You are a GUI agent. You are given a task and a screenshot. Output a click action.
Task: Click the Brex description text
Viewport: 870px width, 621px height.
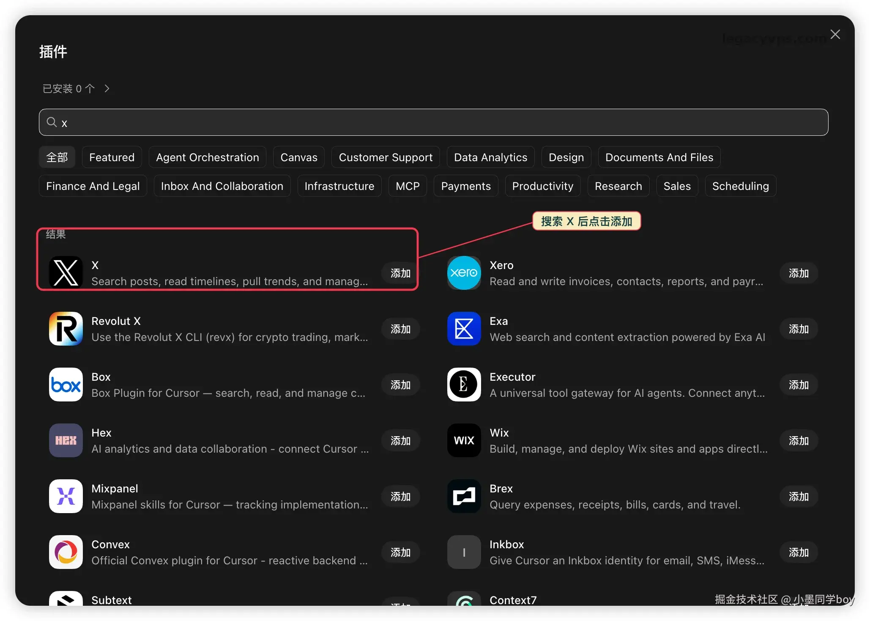click(615, 505)
